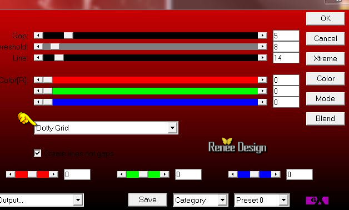This screenshot has width=349, height=210.
Task: Click the Save button
Action: tap(148, 200)
